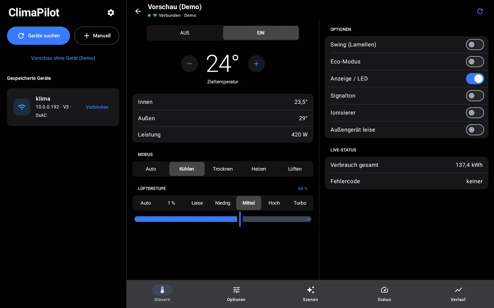Toggle Swing (Lamellen) switch

tap(475, 45)
